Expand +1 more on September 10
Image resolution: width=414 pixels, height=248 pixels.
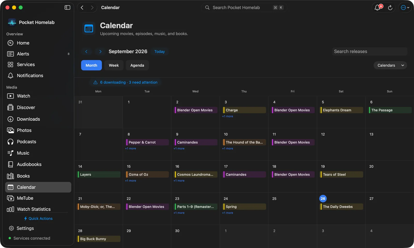point(227,148)
